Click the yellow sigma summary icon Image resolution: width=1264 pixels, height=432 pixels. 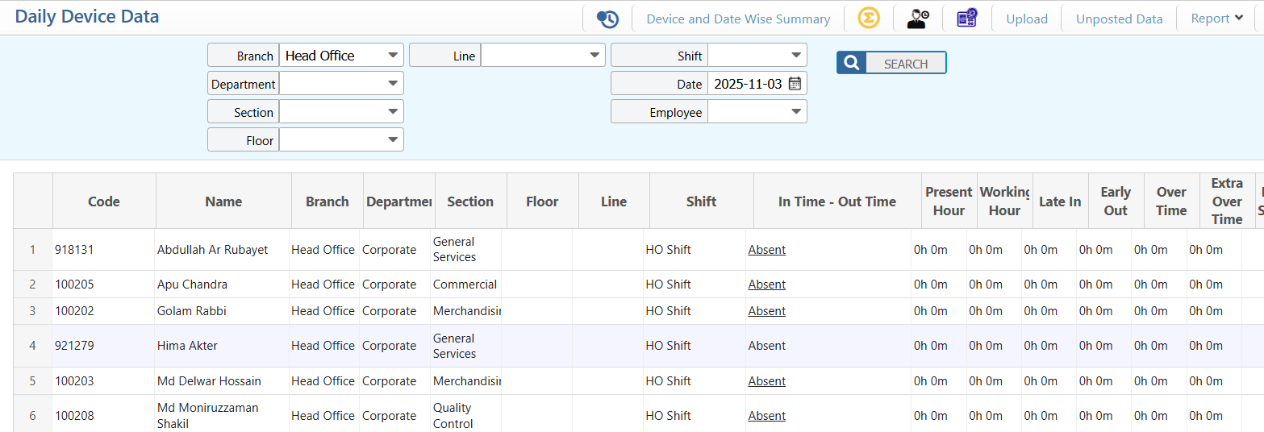869,19
